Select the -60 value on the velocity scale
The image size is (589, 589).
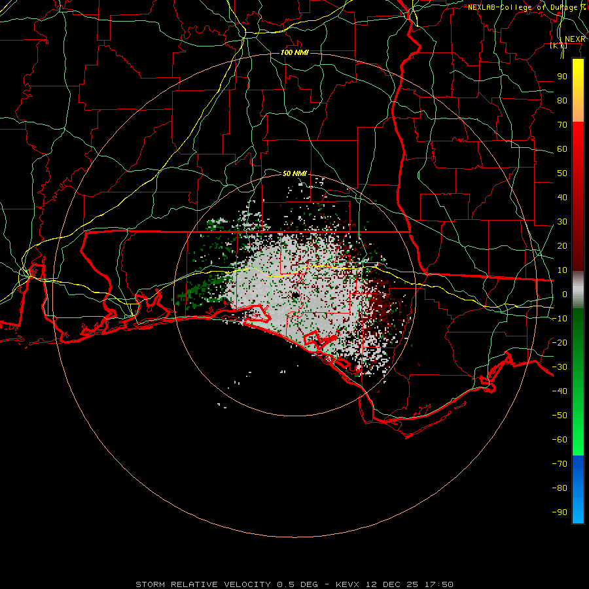(x=560, y=440)
